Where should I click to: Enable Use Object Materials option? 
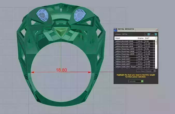(x=146, y=71)
